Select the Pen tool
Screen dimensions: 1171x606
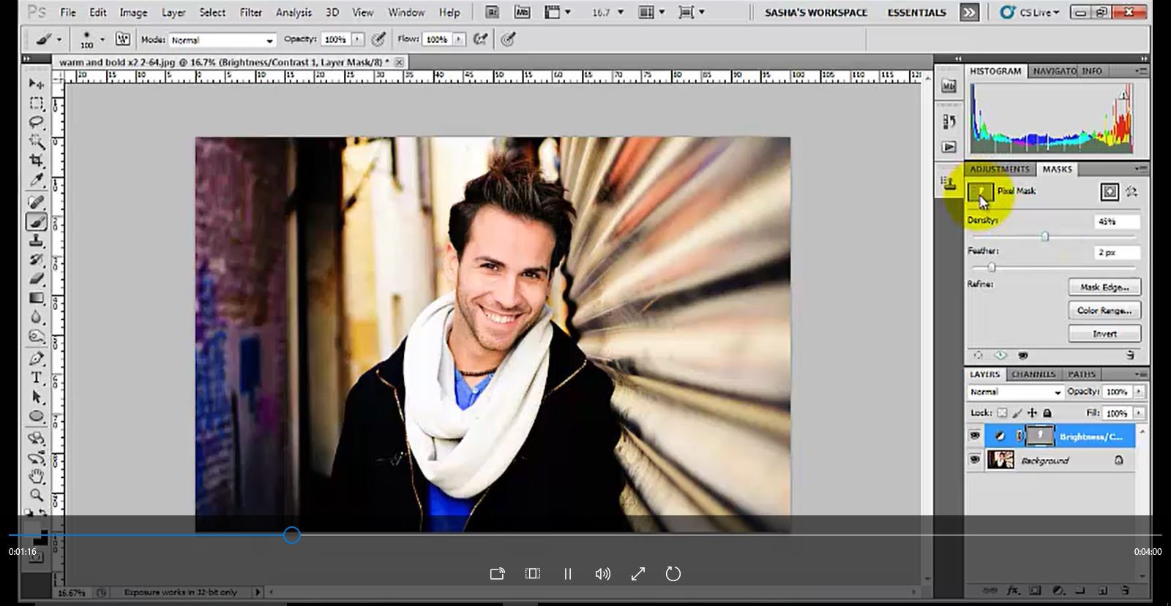click(x=36, y=359)
